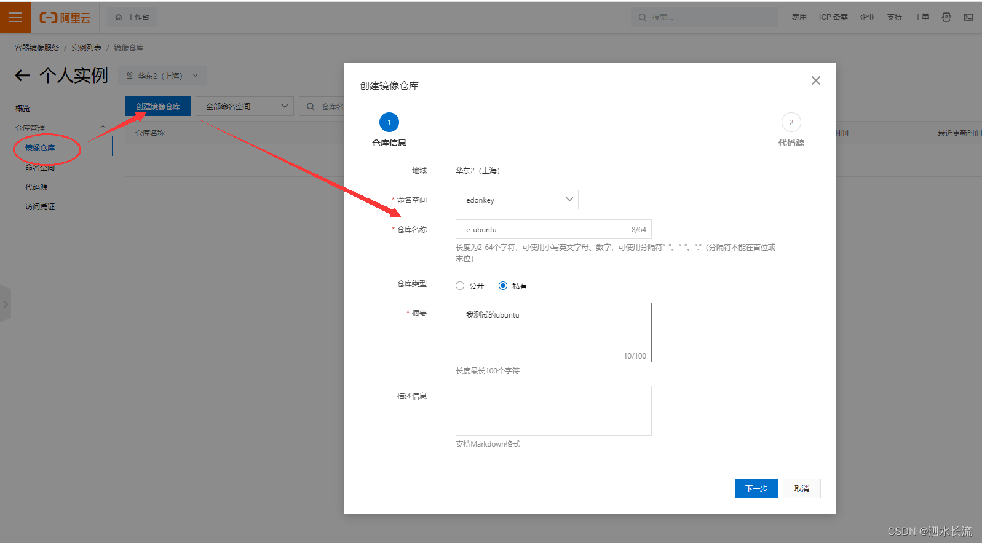
Task: Select the 私有 repository type
Action: (x=503, y=286)
